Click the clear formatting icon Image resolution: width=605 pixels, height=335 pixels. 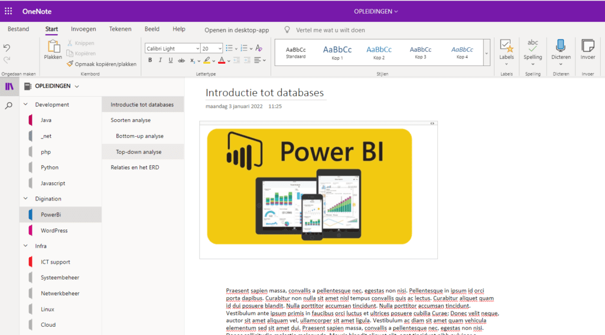259,48
